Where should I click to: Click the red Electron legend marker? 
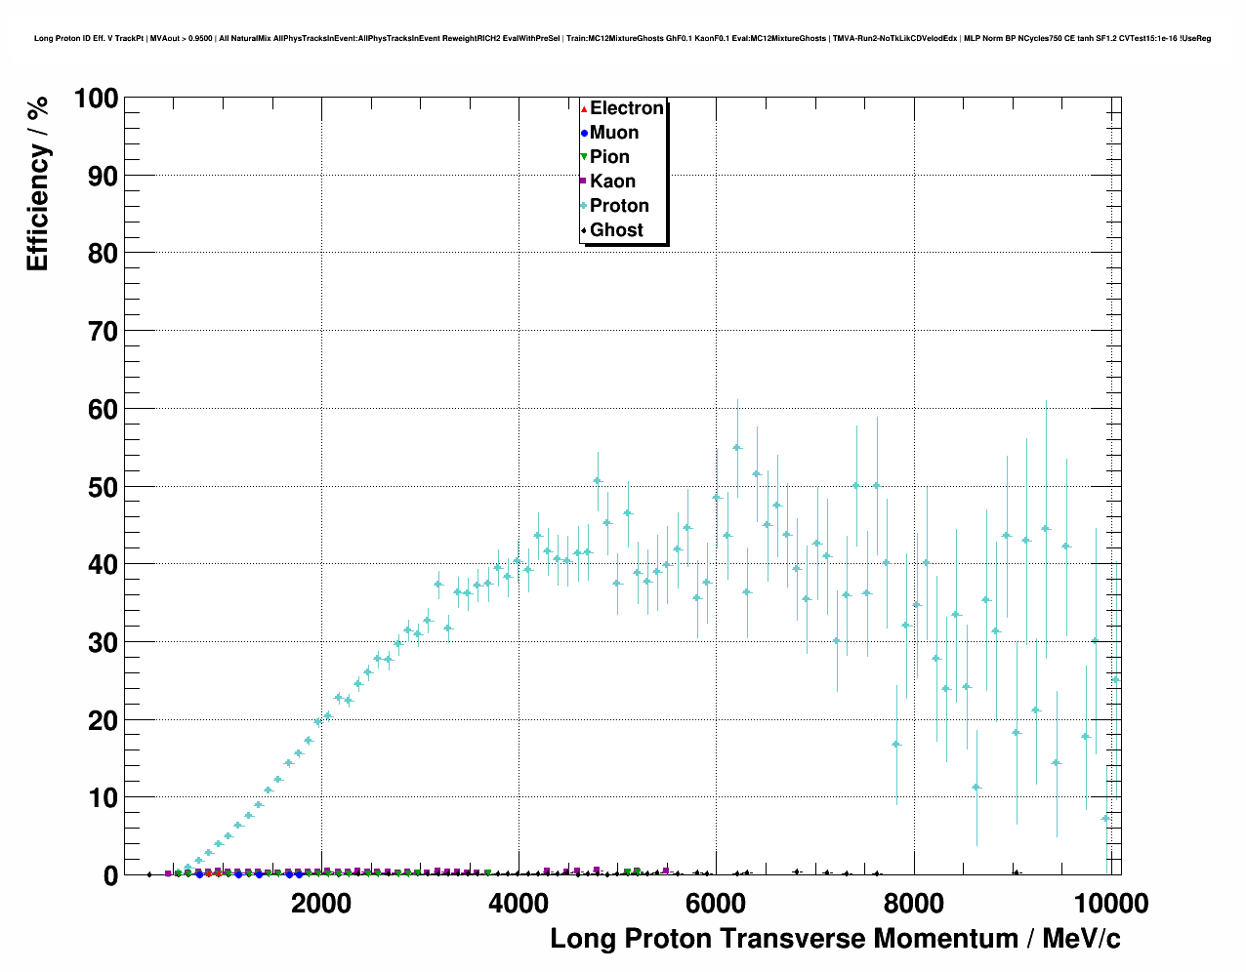(584, 108)
